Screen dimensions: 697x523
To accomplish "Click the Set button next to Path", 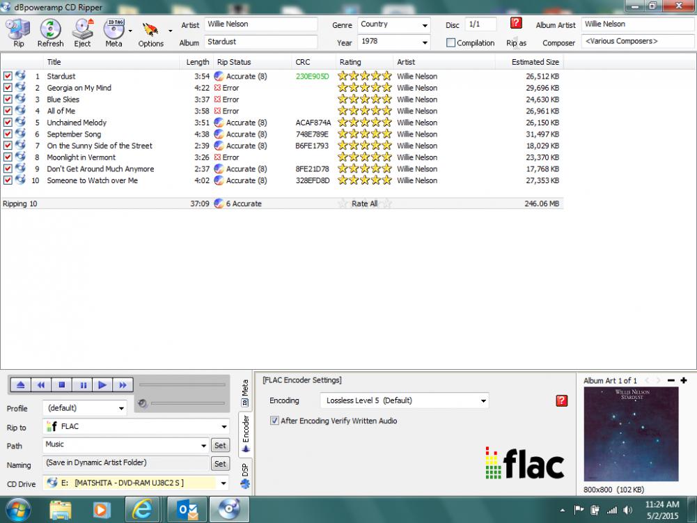I will pyautogui.click(x=220, y=445).
